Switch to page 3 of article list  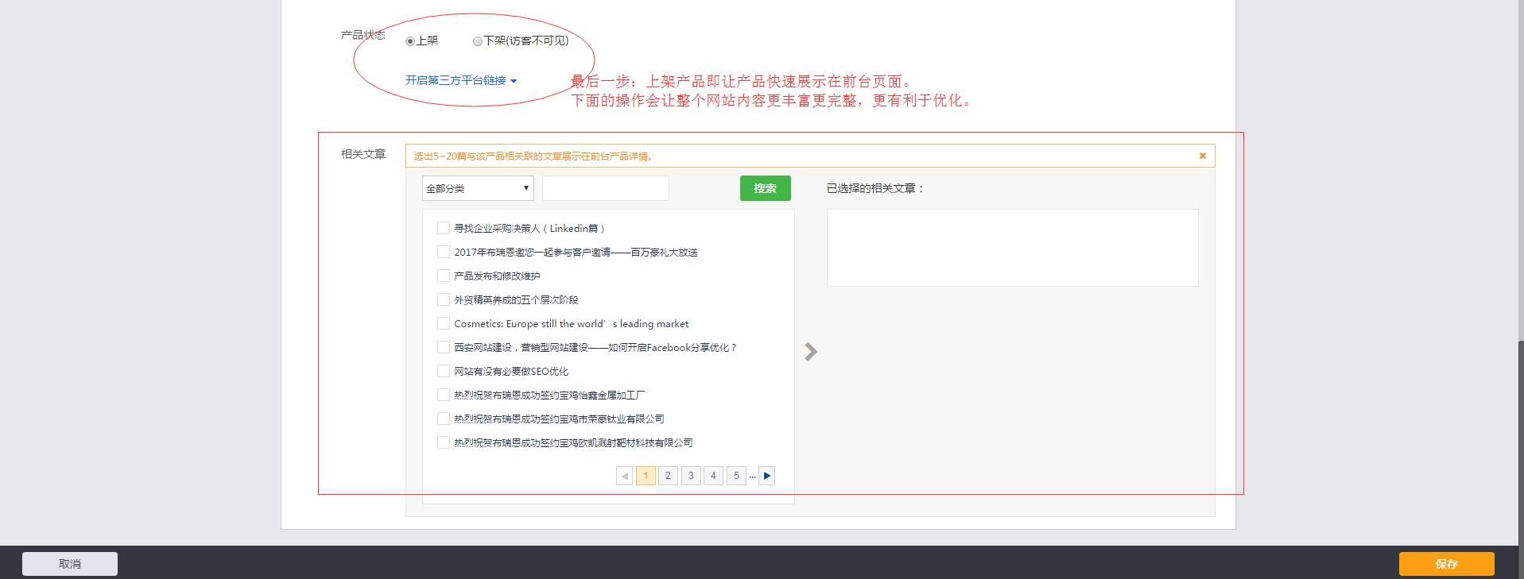[x=691, y=476]
